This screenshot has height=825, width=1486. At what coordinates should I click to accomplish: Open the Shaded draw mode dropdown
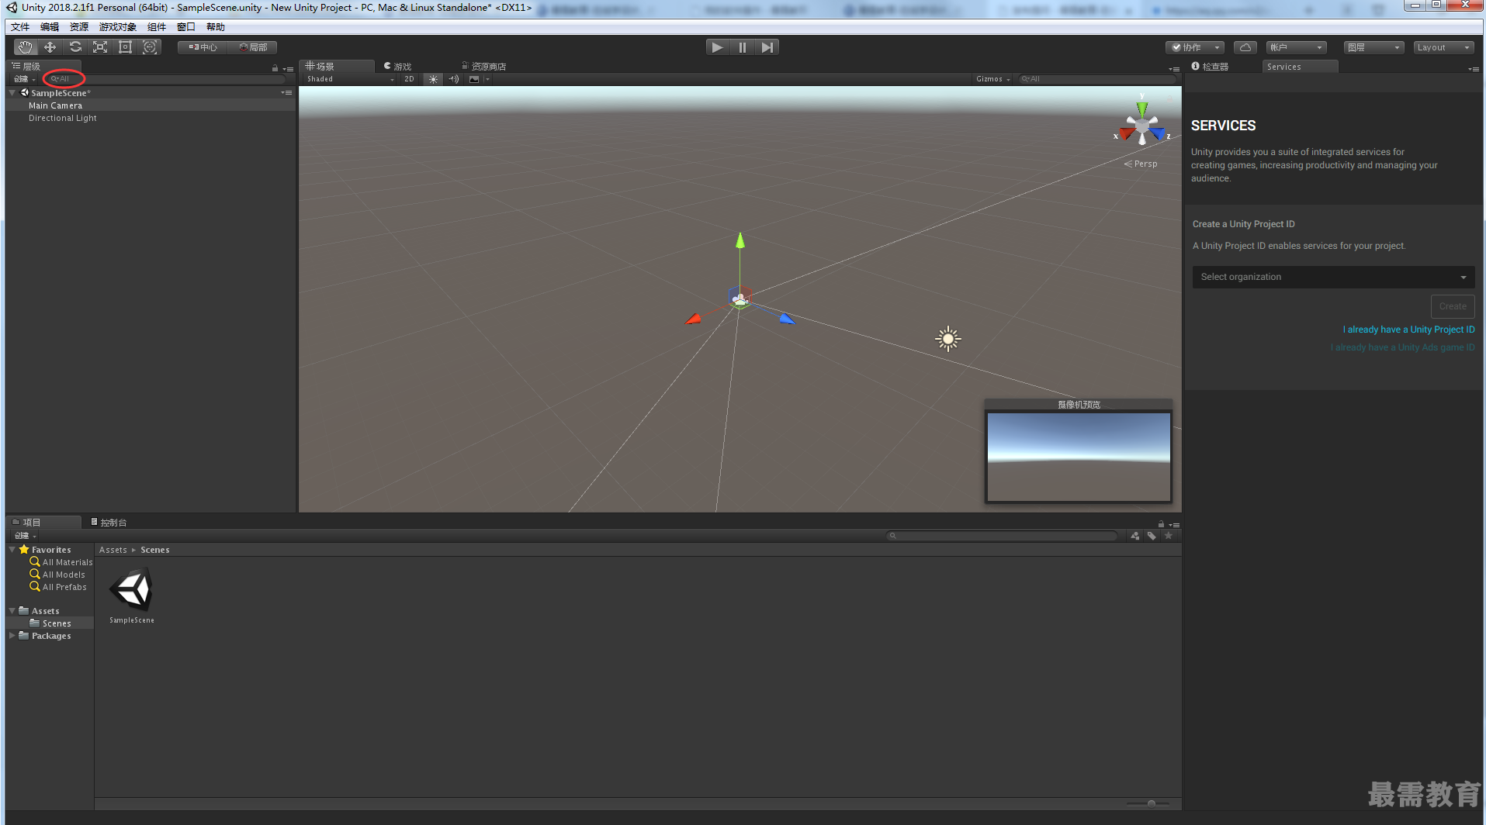click(350, 79)
